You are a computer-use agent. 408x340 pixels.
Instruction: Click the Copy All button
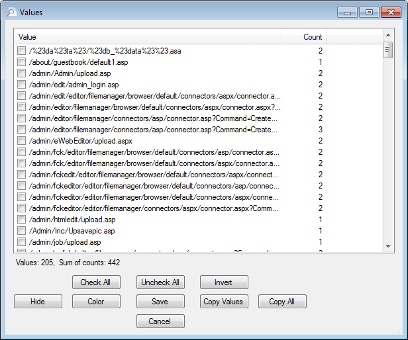(x=282, y=302)
